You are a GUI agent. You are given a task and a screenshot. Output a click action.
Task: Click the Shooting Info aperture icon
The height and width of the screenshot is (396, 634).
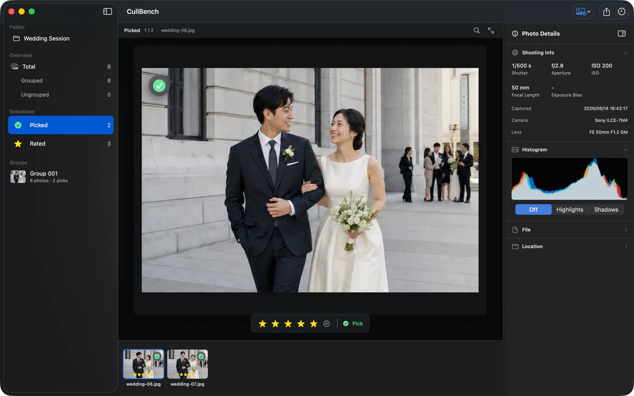pyautogui.click(x=515, y=52)
